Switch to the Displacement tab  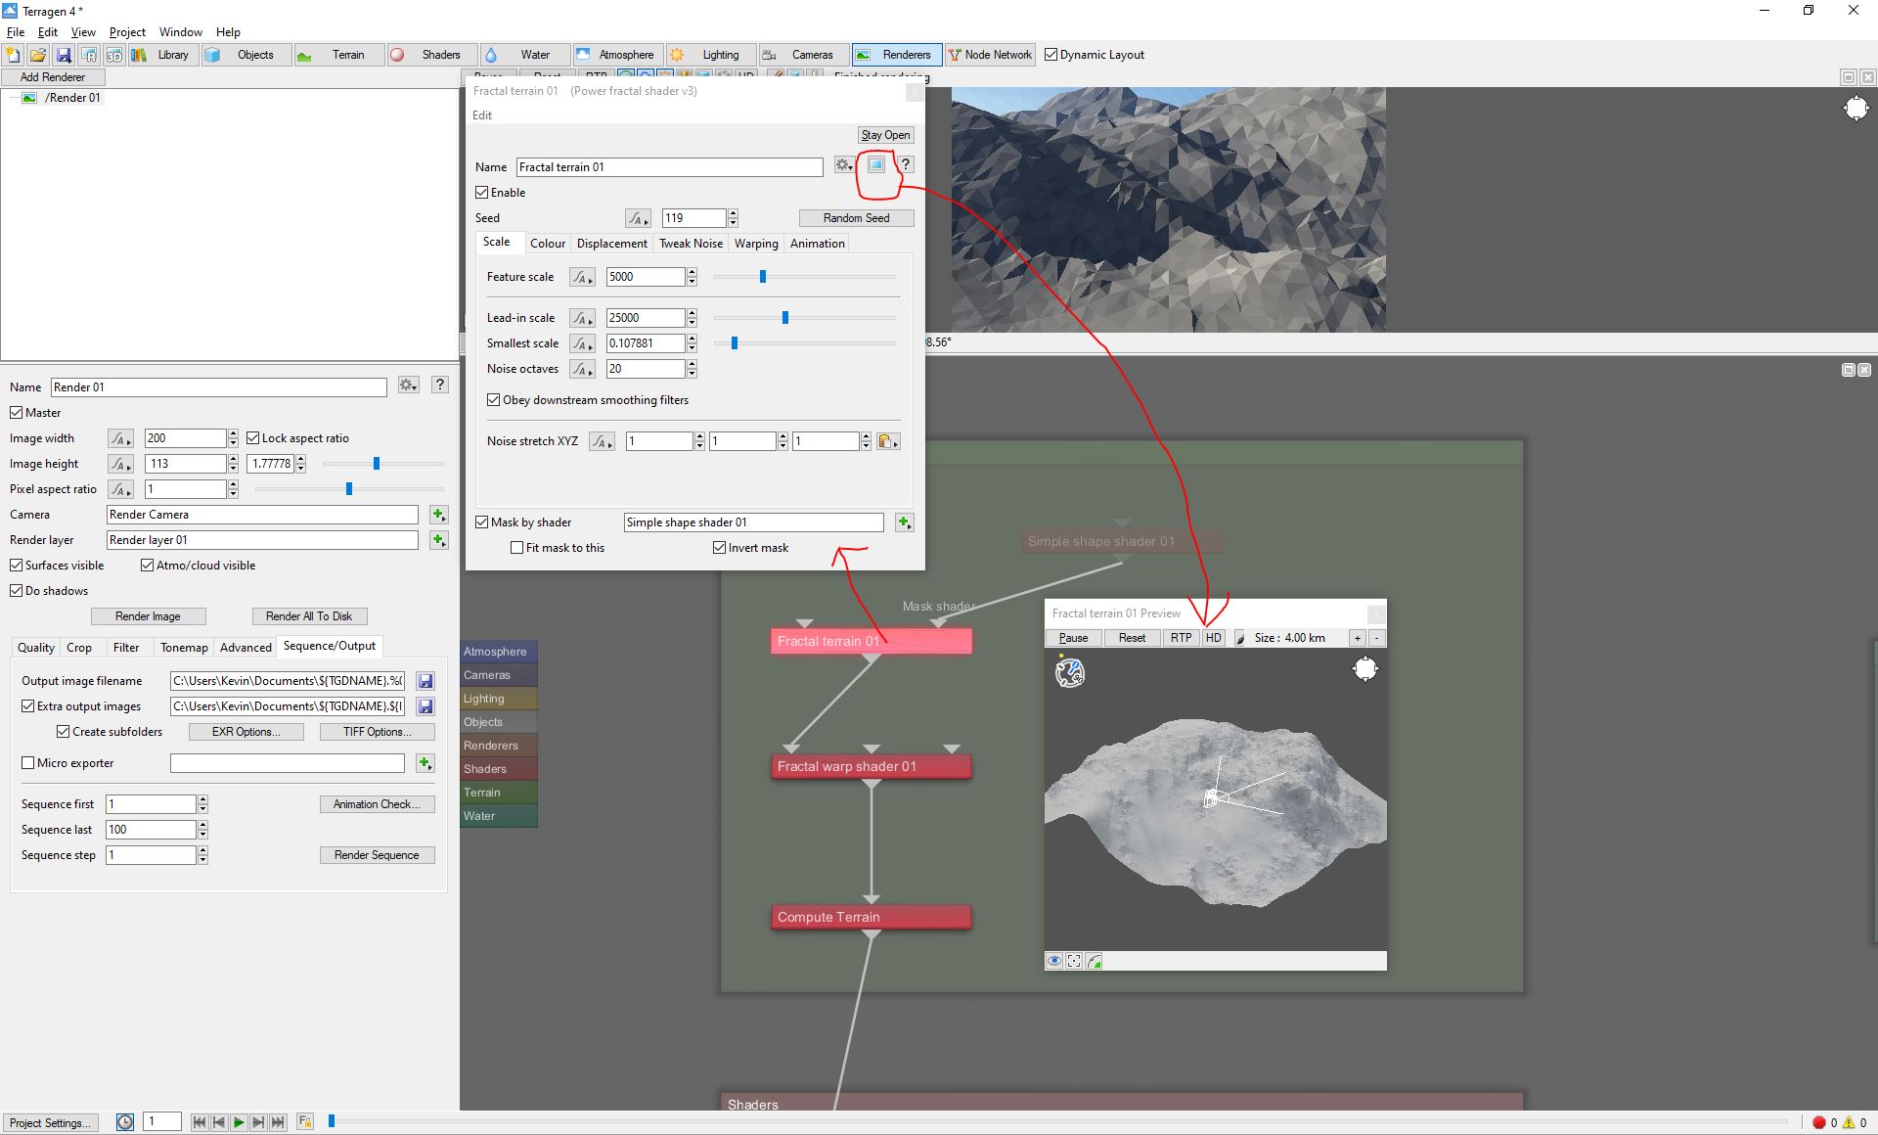(x=611, y=244)
